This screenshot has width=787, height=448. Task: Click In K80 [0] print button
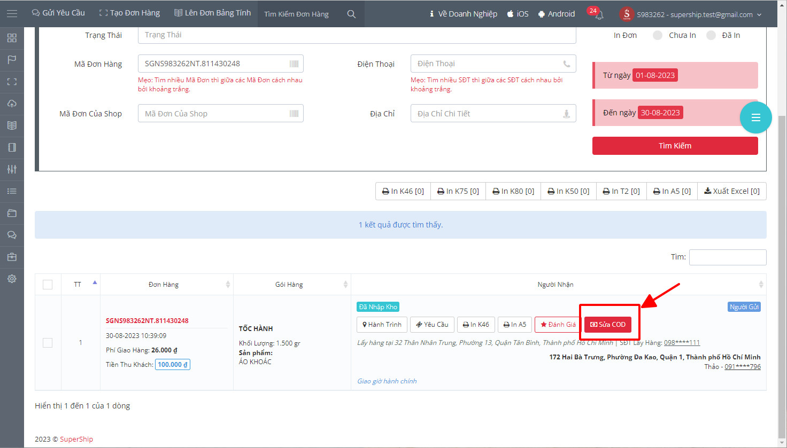click(x=513, y=191)
